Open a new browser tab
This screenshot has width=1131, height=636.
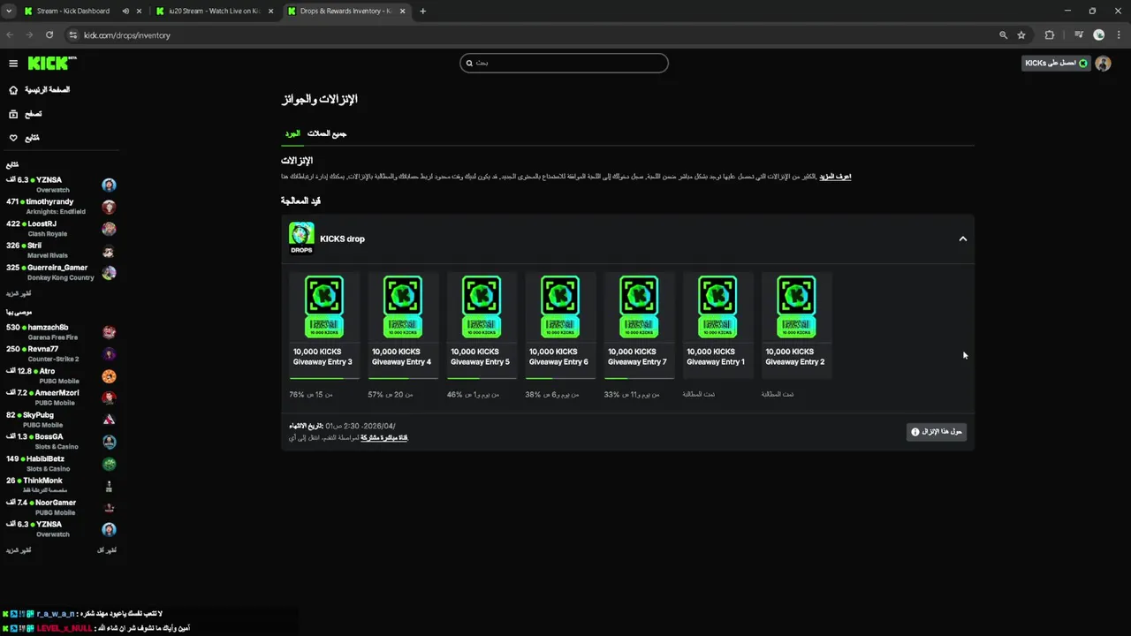pyautogui.click(x=422, y=11)
